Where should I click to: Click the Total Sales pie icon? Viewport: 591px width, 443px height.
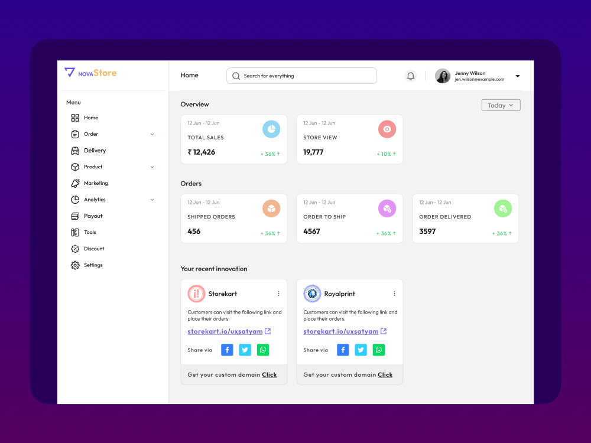pos(271,129)
